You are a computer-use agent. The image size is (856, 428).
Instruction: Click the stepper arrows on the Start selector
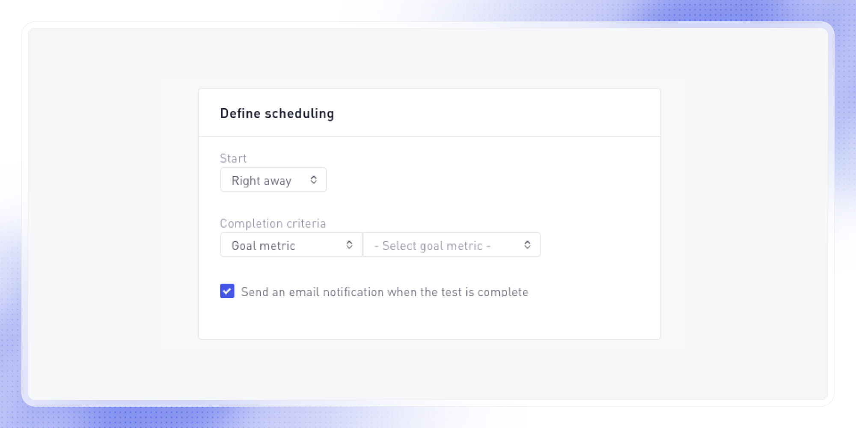pyautogui.click(x=313, y=179)
